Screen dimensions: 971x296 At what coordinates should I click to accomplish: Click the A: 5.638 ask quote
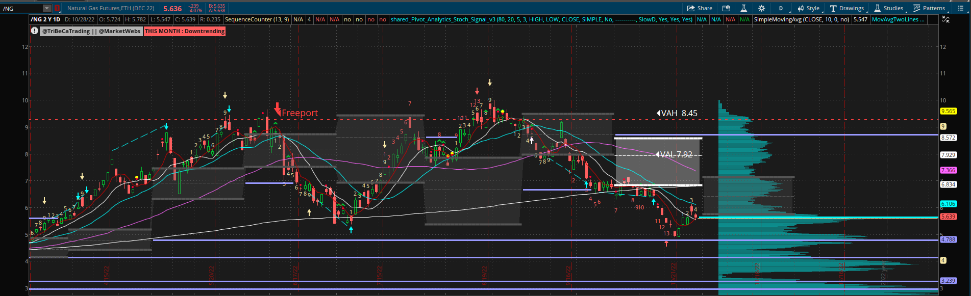[217, 10]
